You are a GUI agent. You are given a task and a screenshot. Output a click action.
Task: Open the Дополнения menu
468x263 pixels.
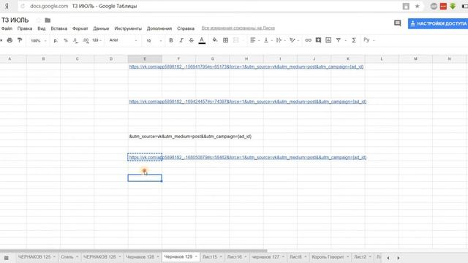pos(159,28)
